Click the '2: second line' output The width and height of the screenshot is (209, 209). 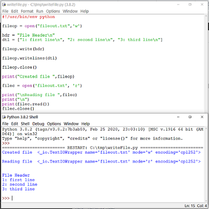point(20,184)
